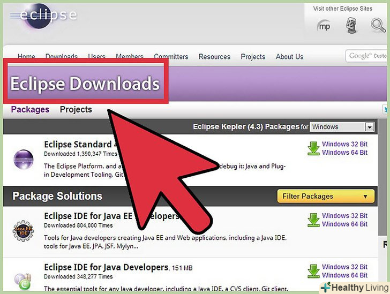Click the Eclipse Downloads heading
Screen dimensions: 390x294
[x=85, y=84]
